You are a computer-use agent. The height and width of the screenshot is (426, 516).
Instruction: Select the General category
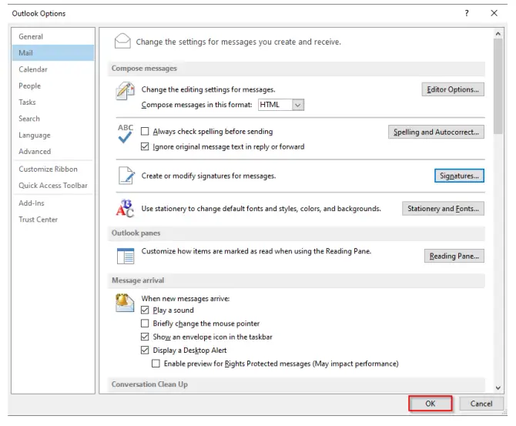tap(53, 36)
